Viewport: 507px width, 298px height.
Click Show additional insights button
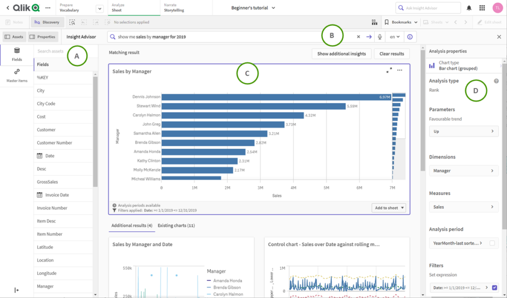point(342,54)
